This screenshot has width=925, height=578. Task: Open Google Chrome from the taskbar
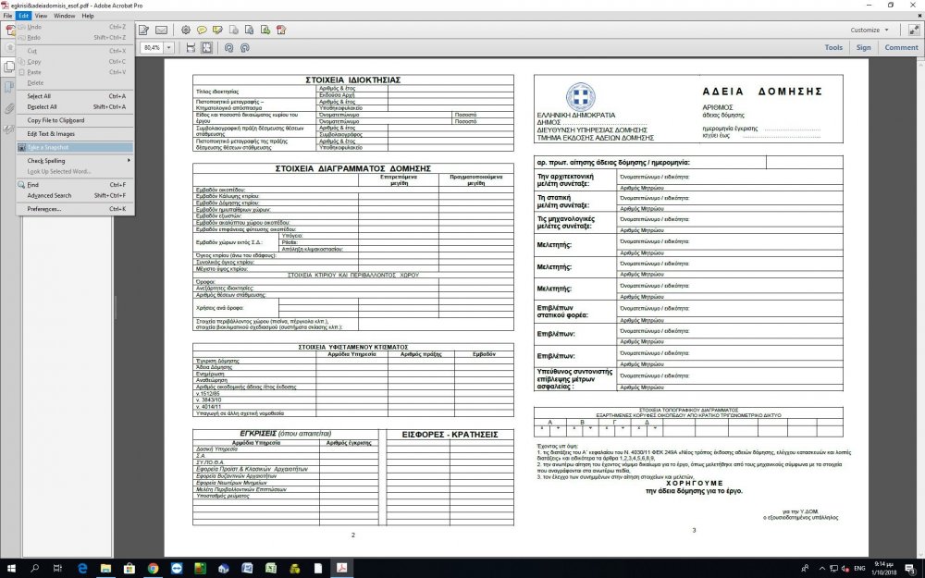pyautogui.click(x=153, y=567)
